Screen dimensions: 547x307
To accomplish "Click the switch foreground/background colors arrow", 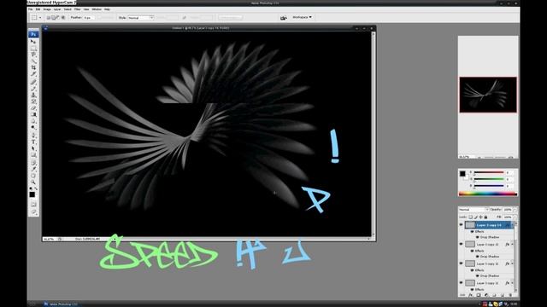I will tap(36, 188).
